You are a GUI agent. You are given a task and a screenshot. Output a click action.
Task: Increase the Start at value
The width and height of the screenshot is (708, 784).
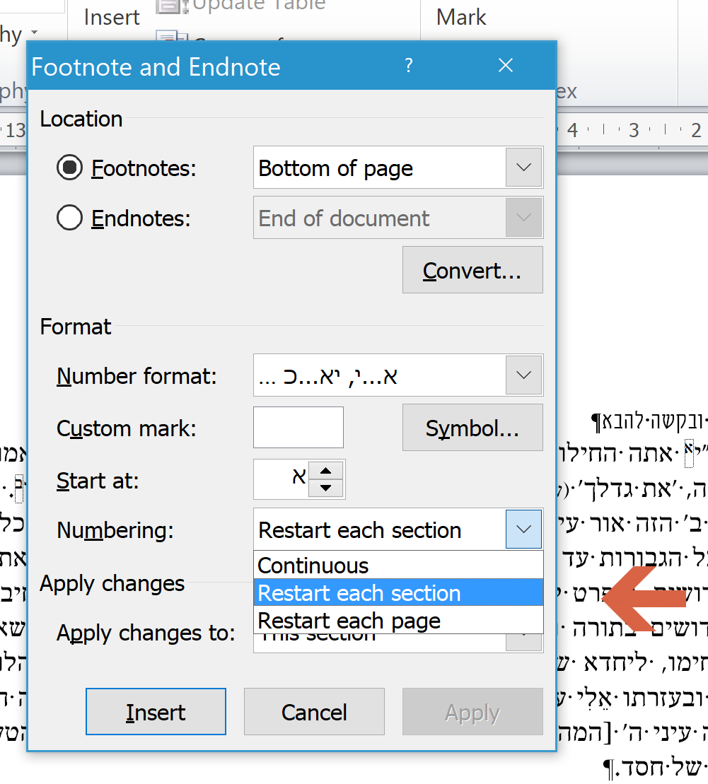coord(326,472)
